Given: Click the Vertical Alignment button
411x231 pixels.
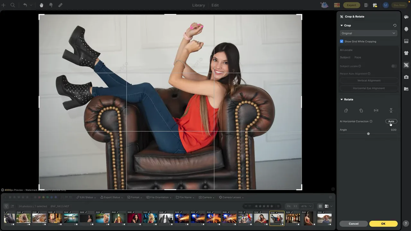Looking at the screenshot, I should point(369,81).
